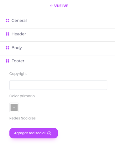The width and height of the screenshot is (115, 146).
Task: Click the back arrow icon beside VUELVE
Action: point(51,6)
